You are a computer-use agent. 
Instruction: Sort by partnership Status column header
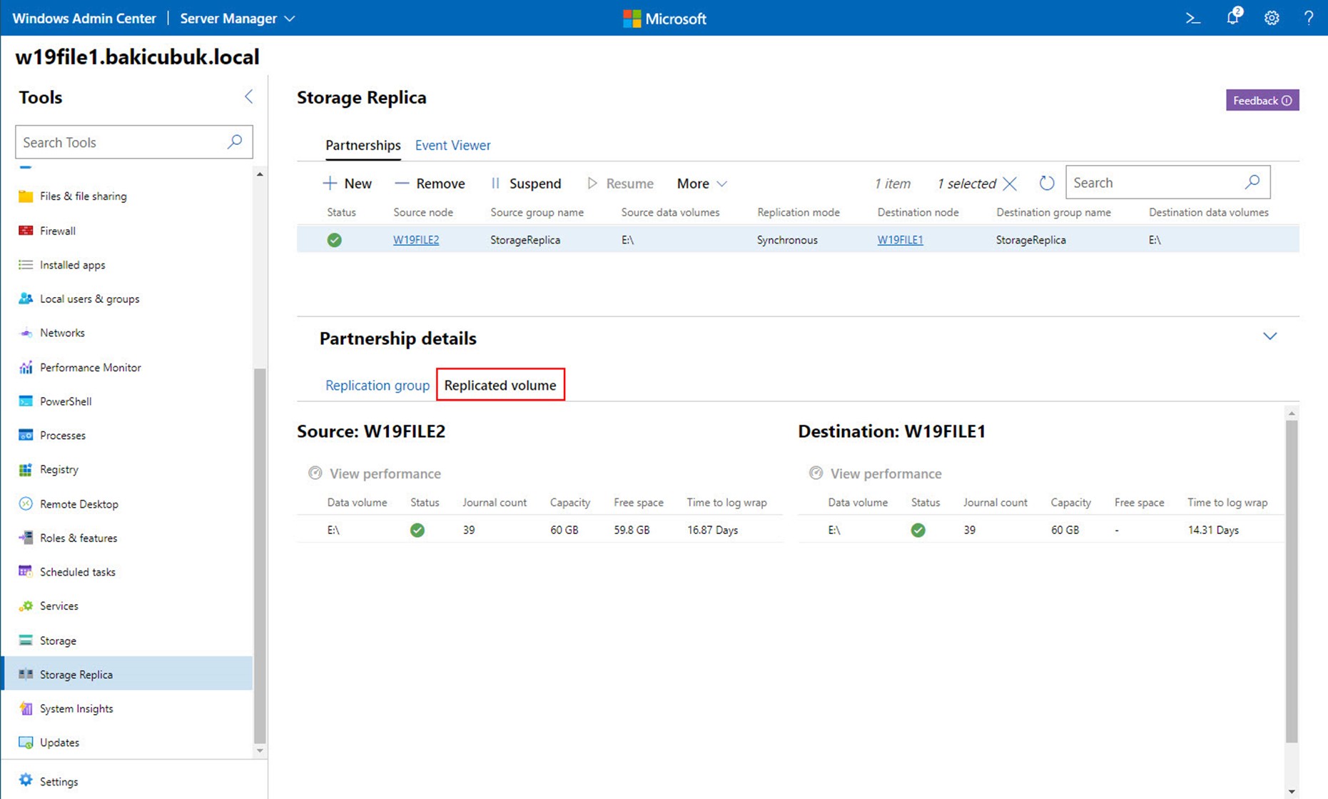coord(341,212)
